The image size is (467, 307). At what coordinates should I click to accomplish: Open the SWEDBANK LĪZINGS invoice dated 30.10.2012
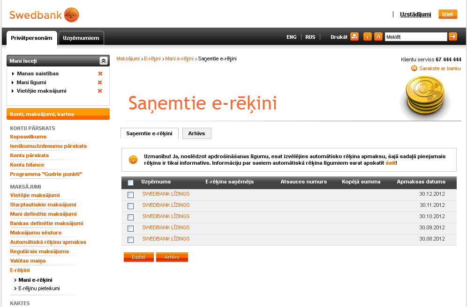[x=166, y=216]
